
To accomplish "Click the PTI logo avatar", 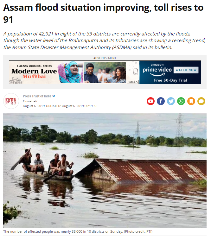I will (11, 101).
